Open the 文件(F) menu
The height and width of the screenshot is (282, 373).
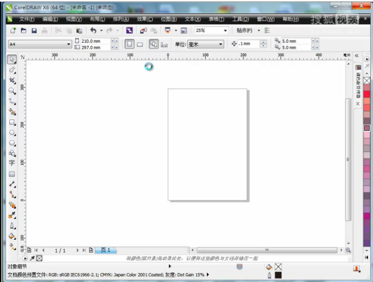point(27,19)
